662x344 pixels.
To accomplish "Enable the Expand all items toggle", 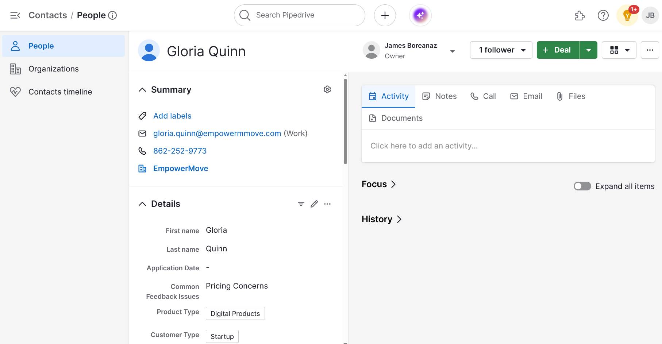I will click(x=582, y=186).
